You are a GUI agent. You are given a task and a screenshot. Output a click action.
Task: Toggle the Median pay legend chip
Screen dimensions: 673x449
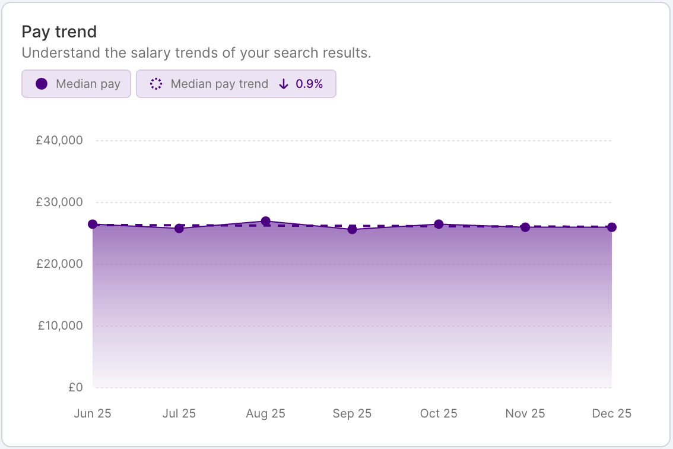point(76,84)
